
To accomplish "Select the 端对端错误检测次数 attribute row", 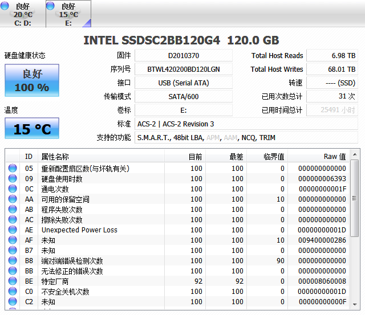I will [x=177, y=261].
